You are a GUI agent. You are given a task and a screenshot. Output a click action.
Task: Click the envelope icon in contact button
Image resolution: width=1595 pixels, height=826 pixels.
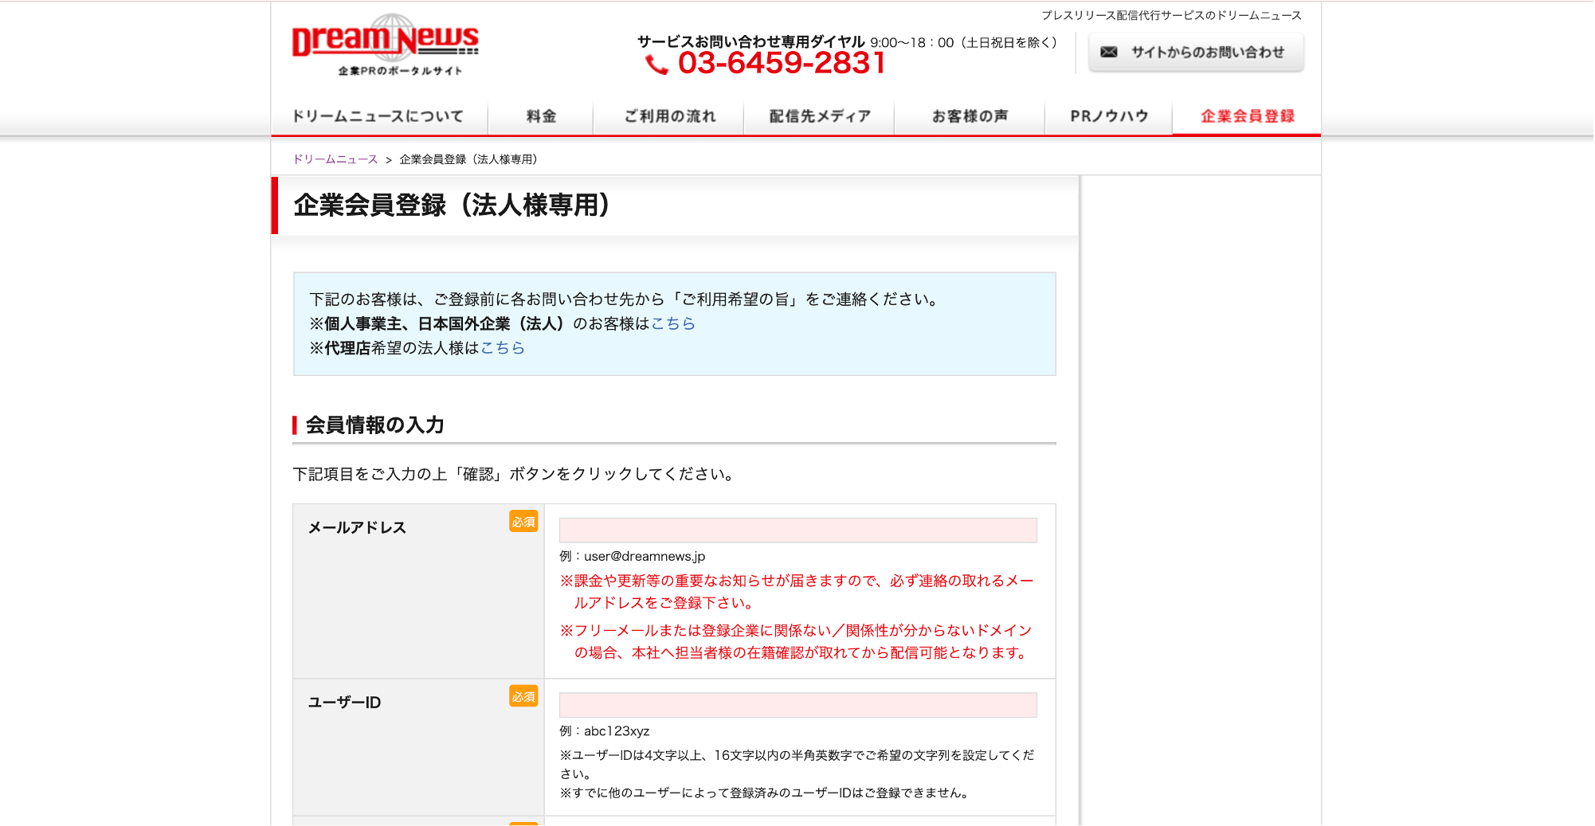tap(1108, 53)
